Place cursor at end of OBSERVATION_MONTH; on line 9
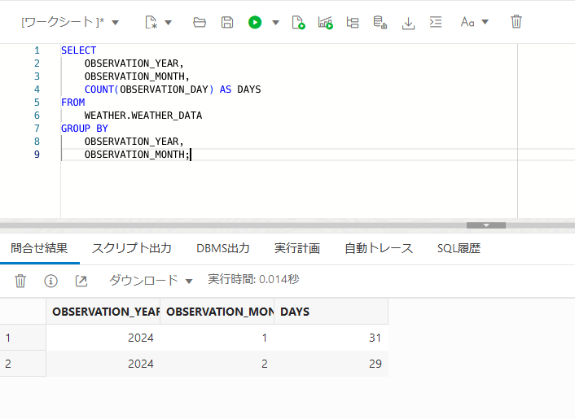Screen dimensions: 575x419 coord(191,155)
